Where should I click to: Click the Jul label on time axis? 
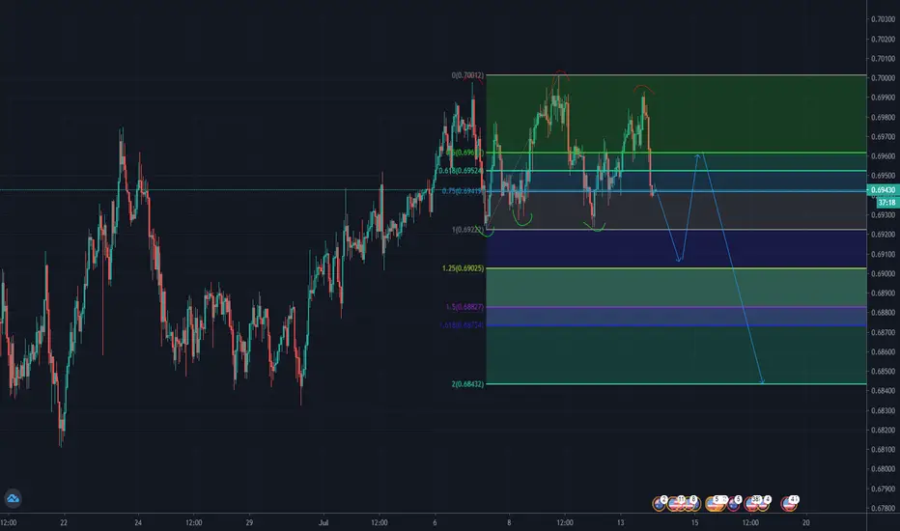click(323, 522)
